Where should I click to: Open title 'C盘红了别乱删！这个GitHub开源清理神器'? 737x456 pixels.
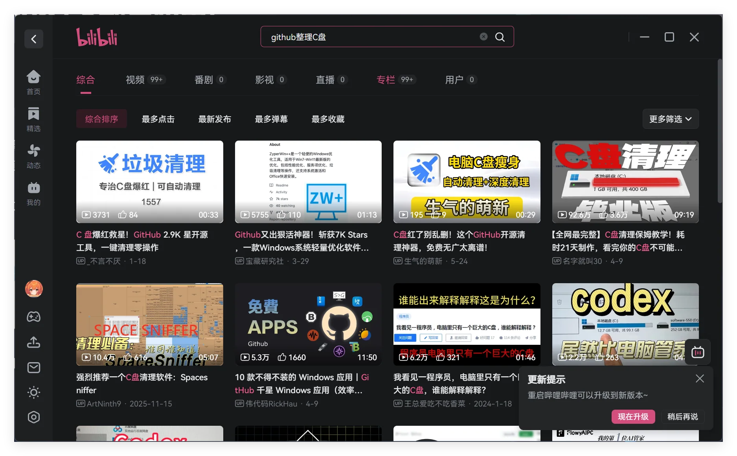tap(459, 241)
